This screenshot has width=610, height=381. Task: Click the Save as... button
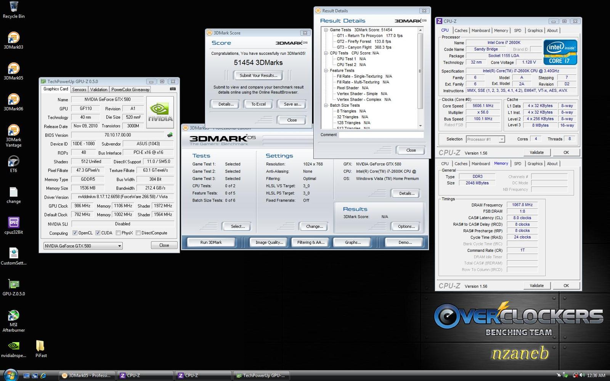coord(292,104)
